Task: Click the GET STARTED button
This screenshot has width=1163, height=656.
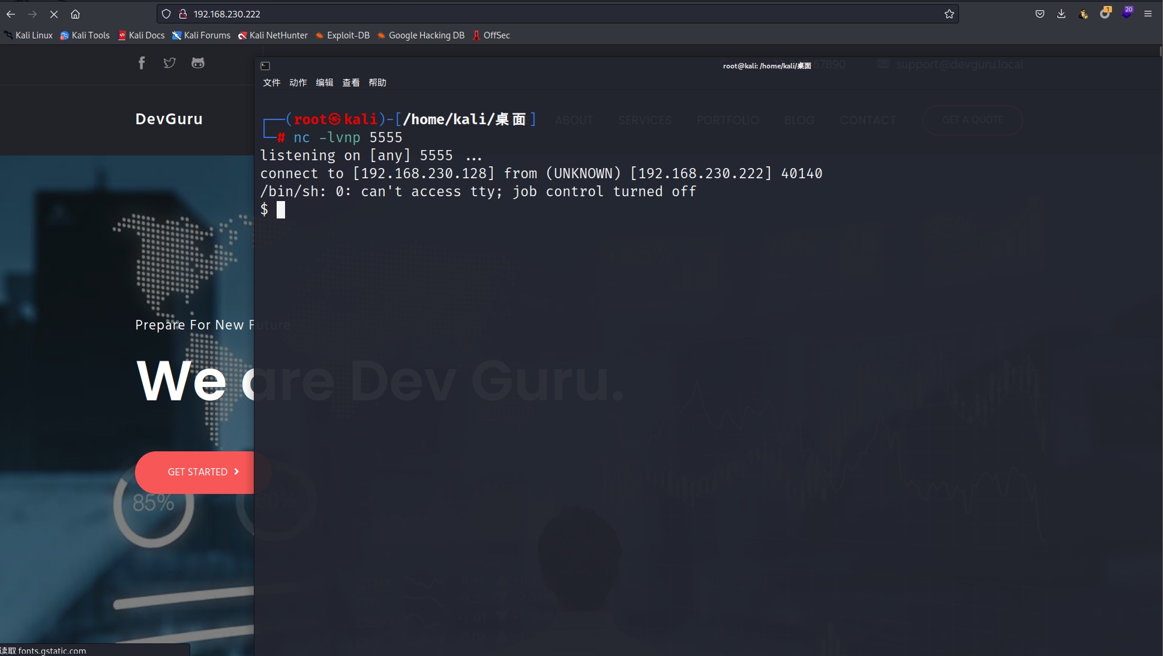Action: click(x=203, y=472)
